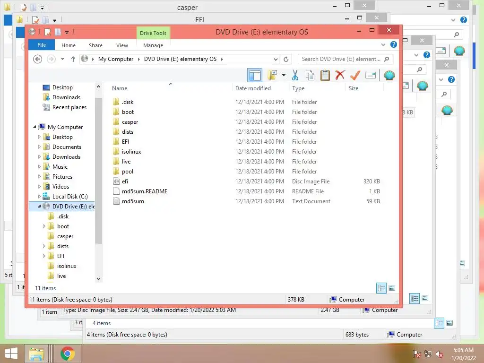
Task: Select the Drive Tools contextual tab
Action: pos(153,33)
